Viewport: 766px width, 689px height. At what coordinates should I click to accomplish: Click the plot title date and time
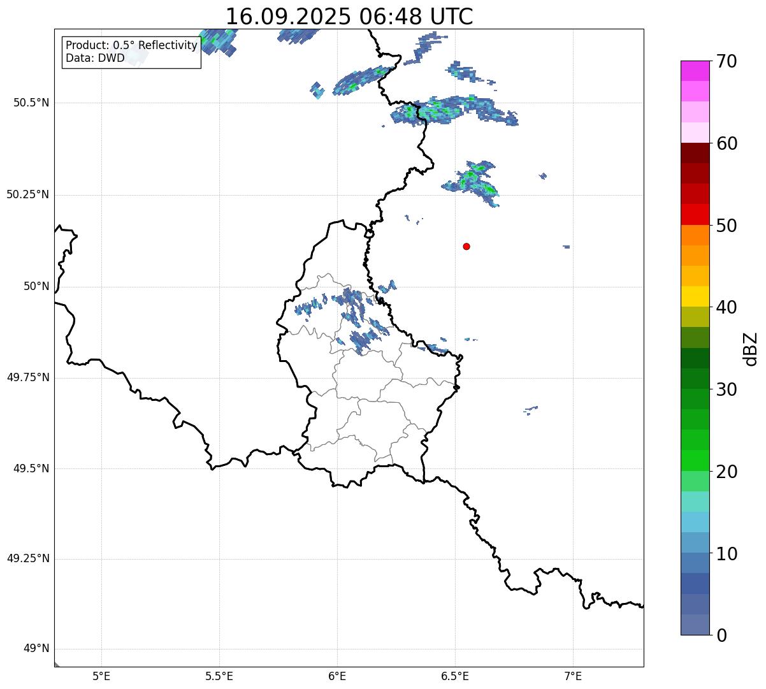click(349, 16)
